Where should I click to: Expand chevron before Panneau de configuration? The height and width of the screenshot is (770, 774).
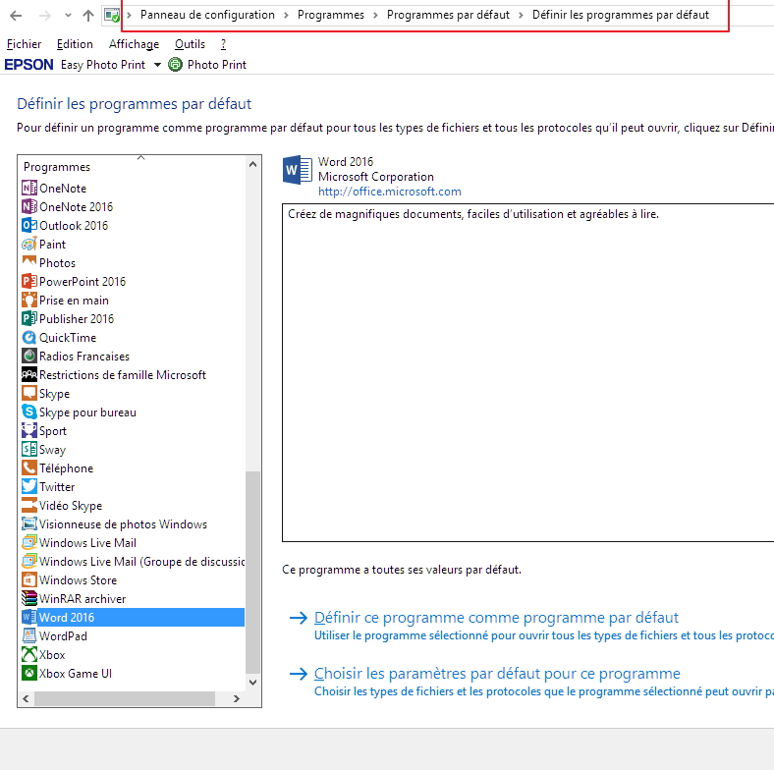point(130,16)
